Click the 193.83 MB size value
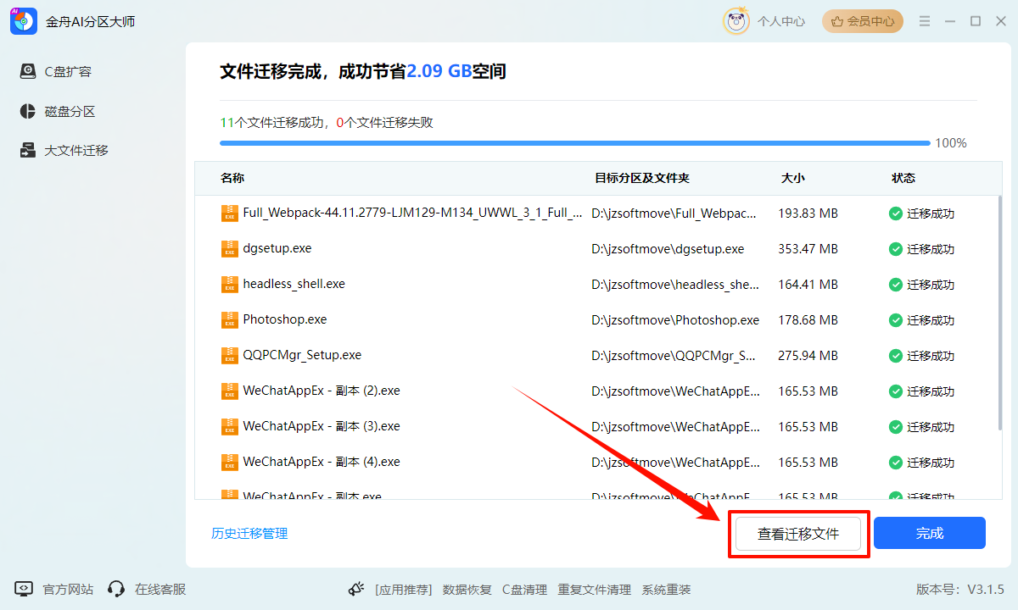1018x610 pixels. coord(808,213)
